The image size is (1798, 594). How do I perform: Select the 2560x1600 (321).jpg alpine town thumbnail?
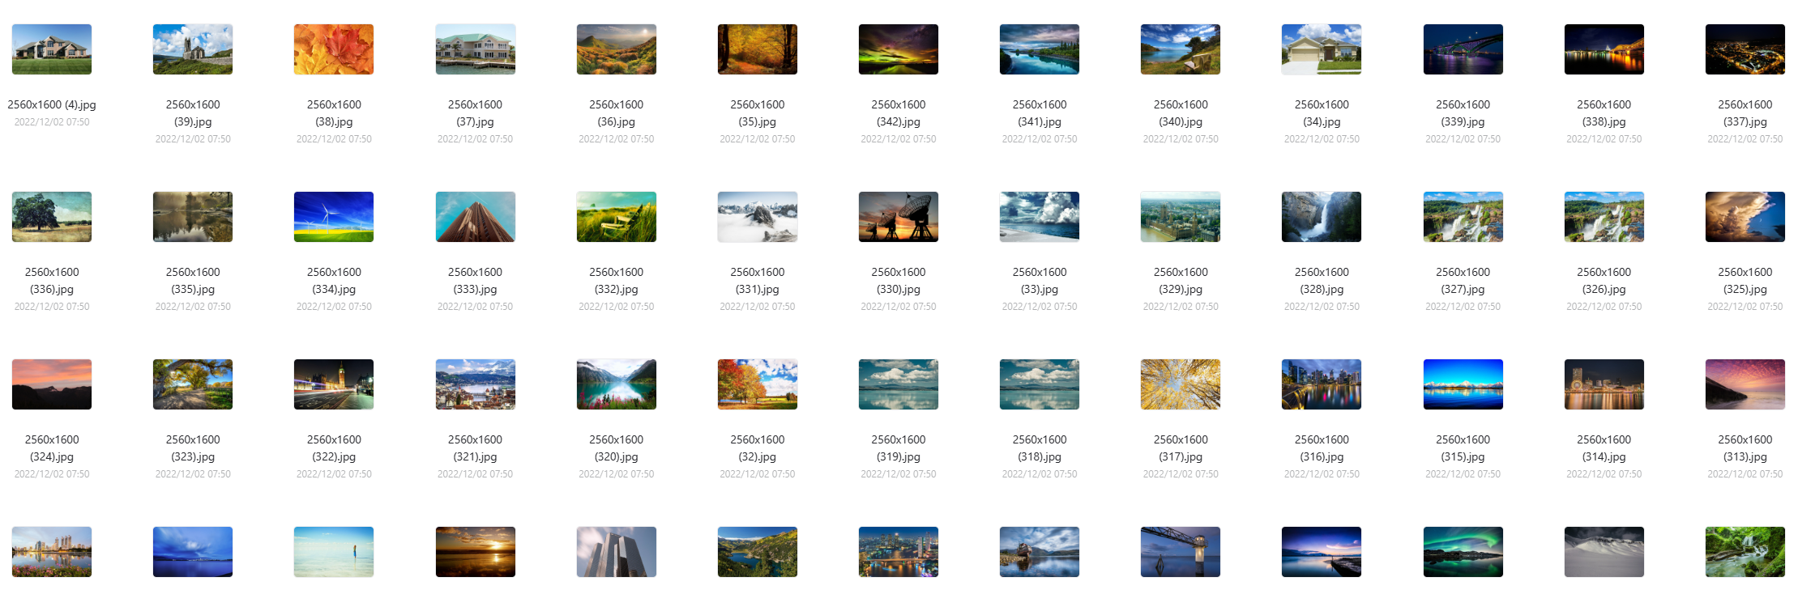tap(475, 384)
